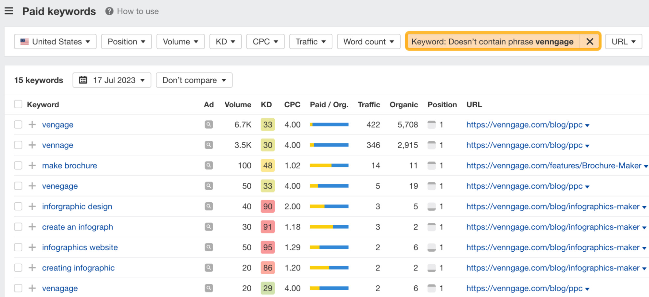The image size is (649, 297).
Task: Open the "make brochure" keyword details
Action: coord(69,165)
